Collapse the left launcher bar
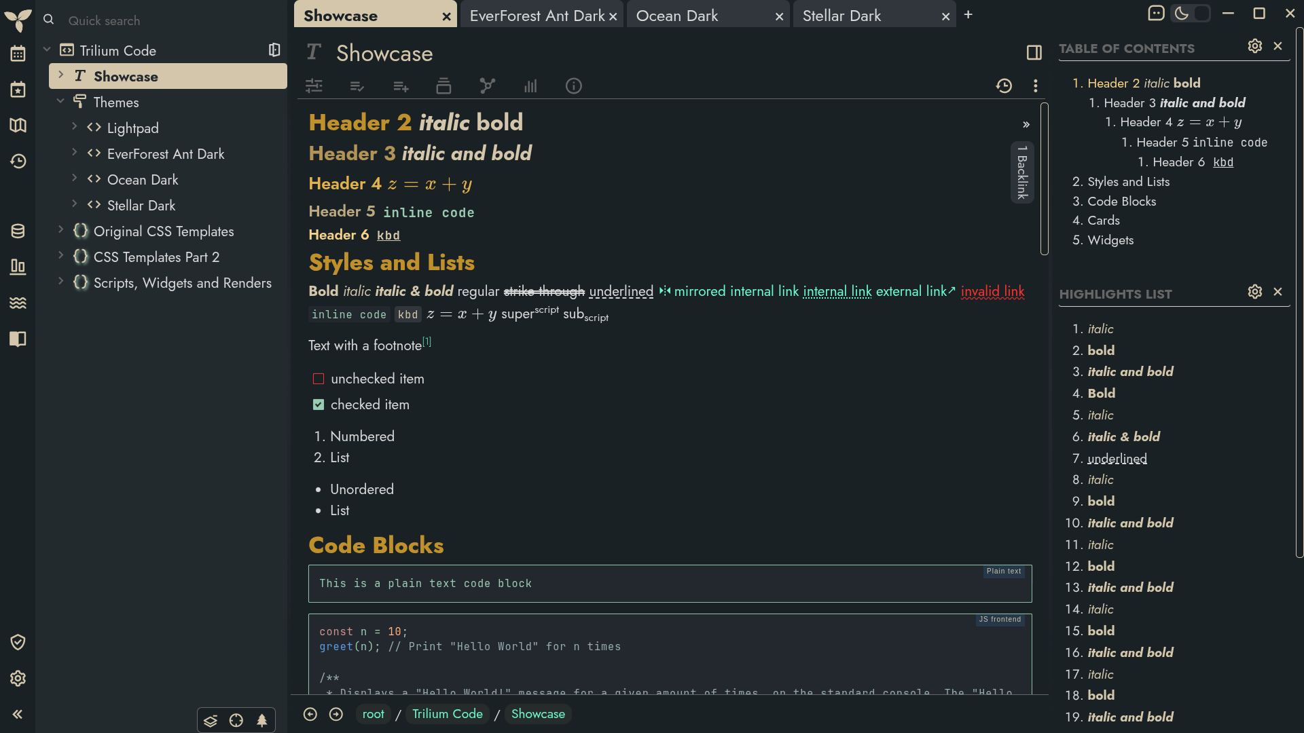Viewport: 1304px width, 733px height. click(x=18, y=714)
